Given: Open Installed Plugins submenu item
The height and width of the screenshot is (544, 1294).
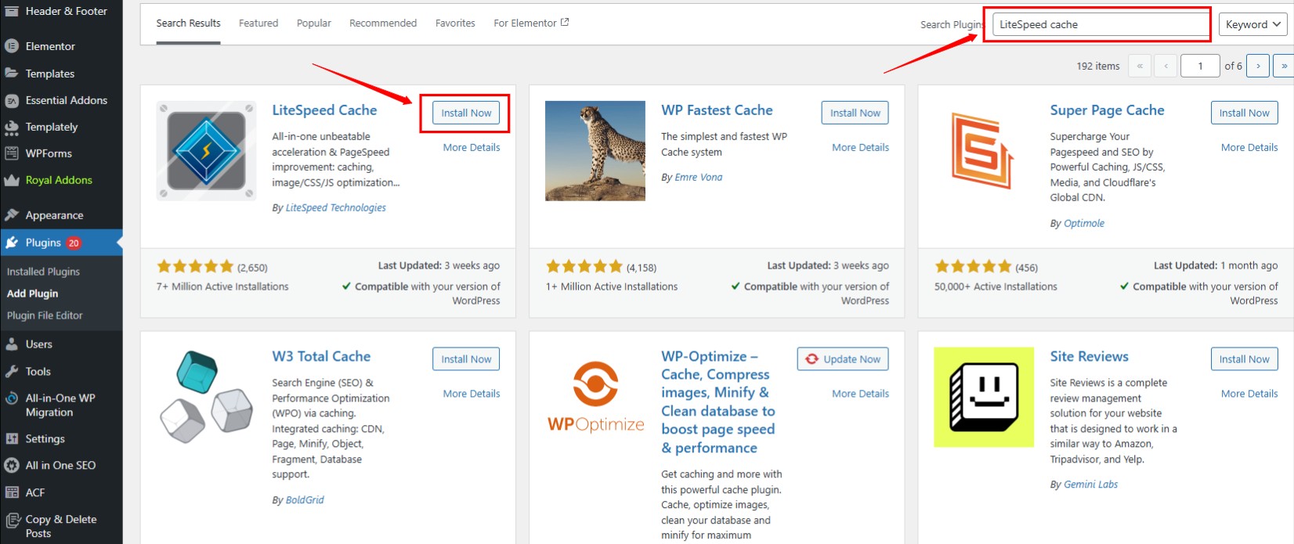Looking at the screenshot, I should click(43, 272).
